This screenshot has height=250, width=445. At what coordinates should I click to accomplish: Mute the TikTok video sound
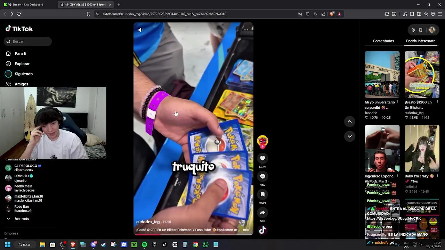tap(140, 30)
